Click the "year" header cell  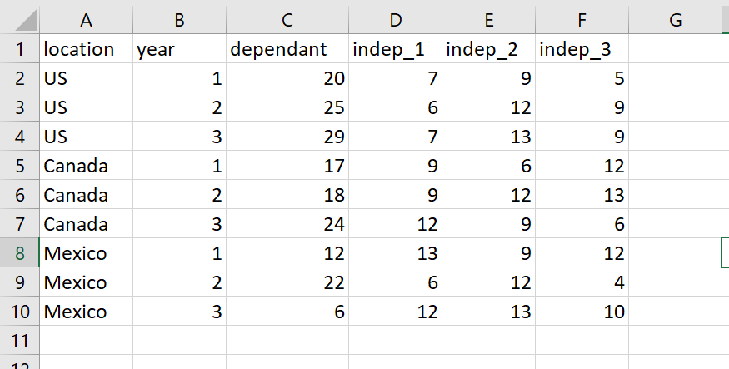click(179, 49)
